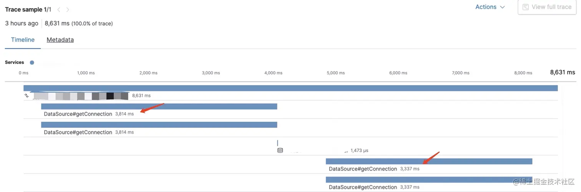
Task: Open the Actions dropdown
Action: tap(490, 7)
